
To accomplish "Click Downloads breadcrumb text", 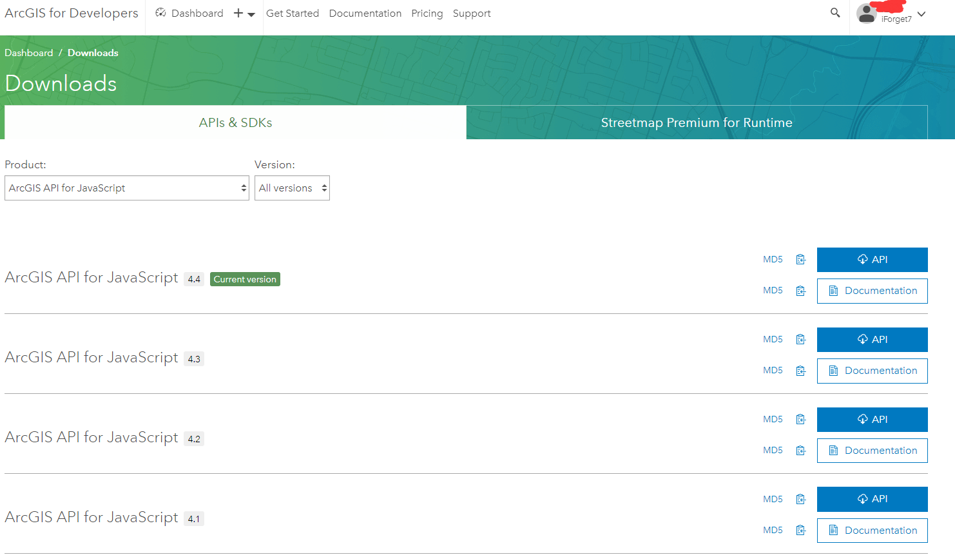I will point(93,53).
